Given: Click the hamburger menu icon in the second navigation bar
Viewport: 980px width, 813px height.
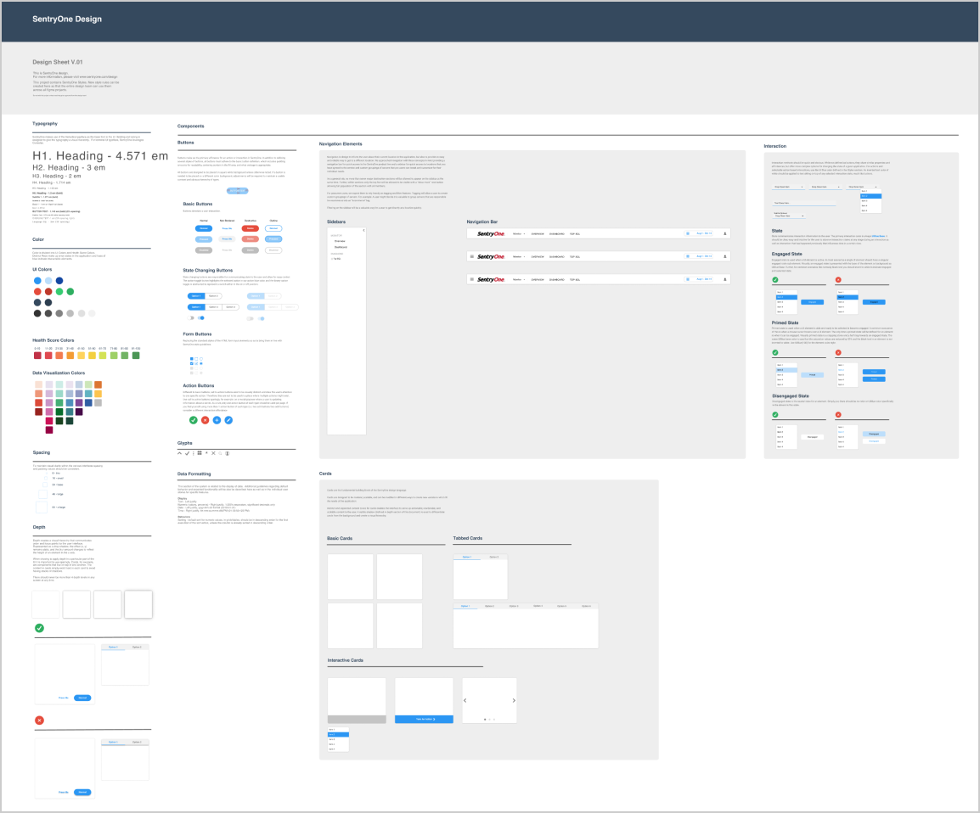Looking at the screenshot, I should tap(471, 255).
